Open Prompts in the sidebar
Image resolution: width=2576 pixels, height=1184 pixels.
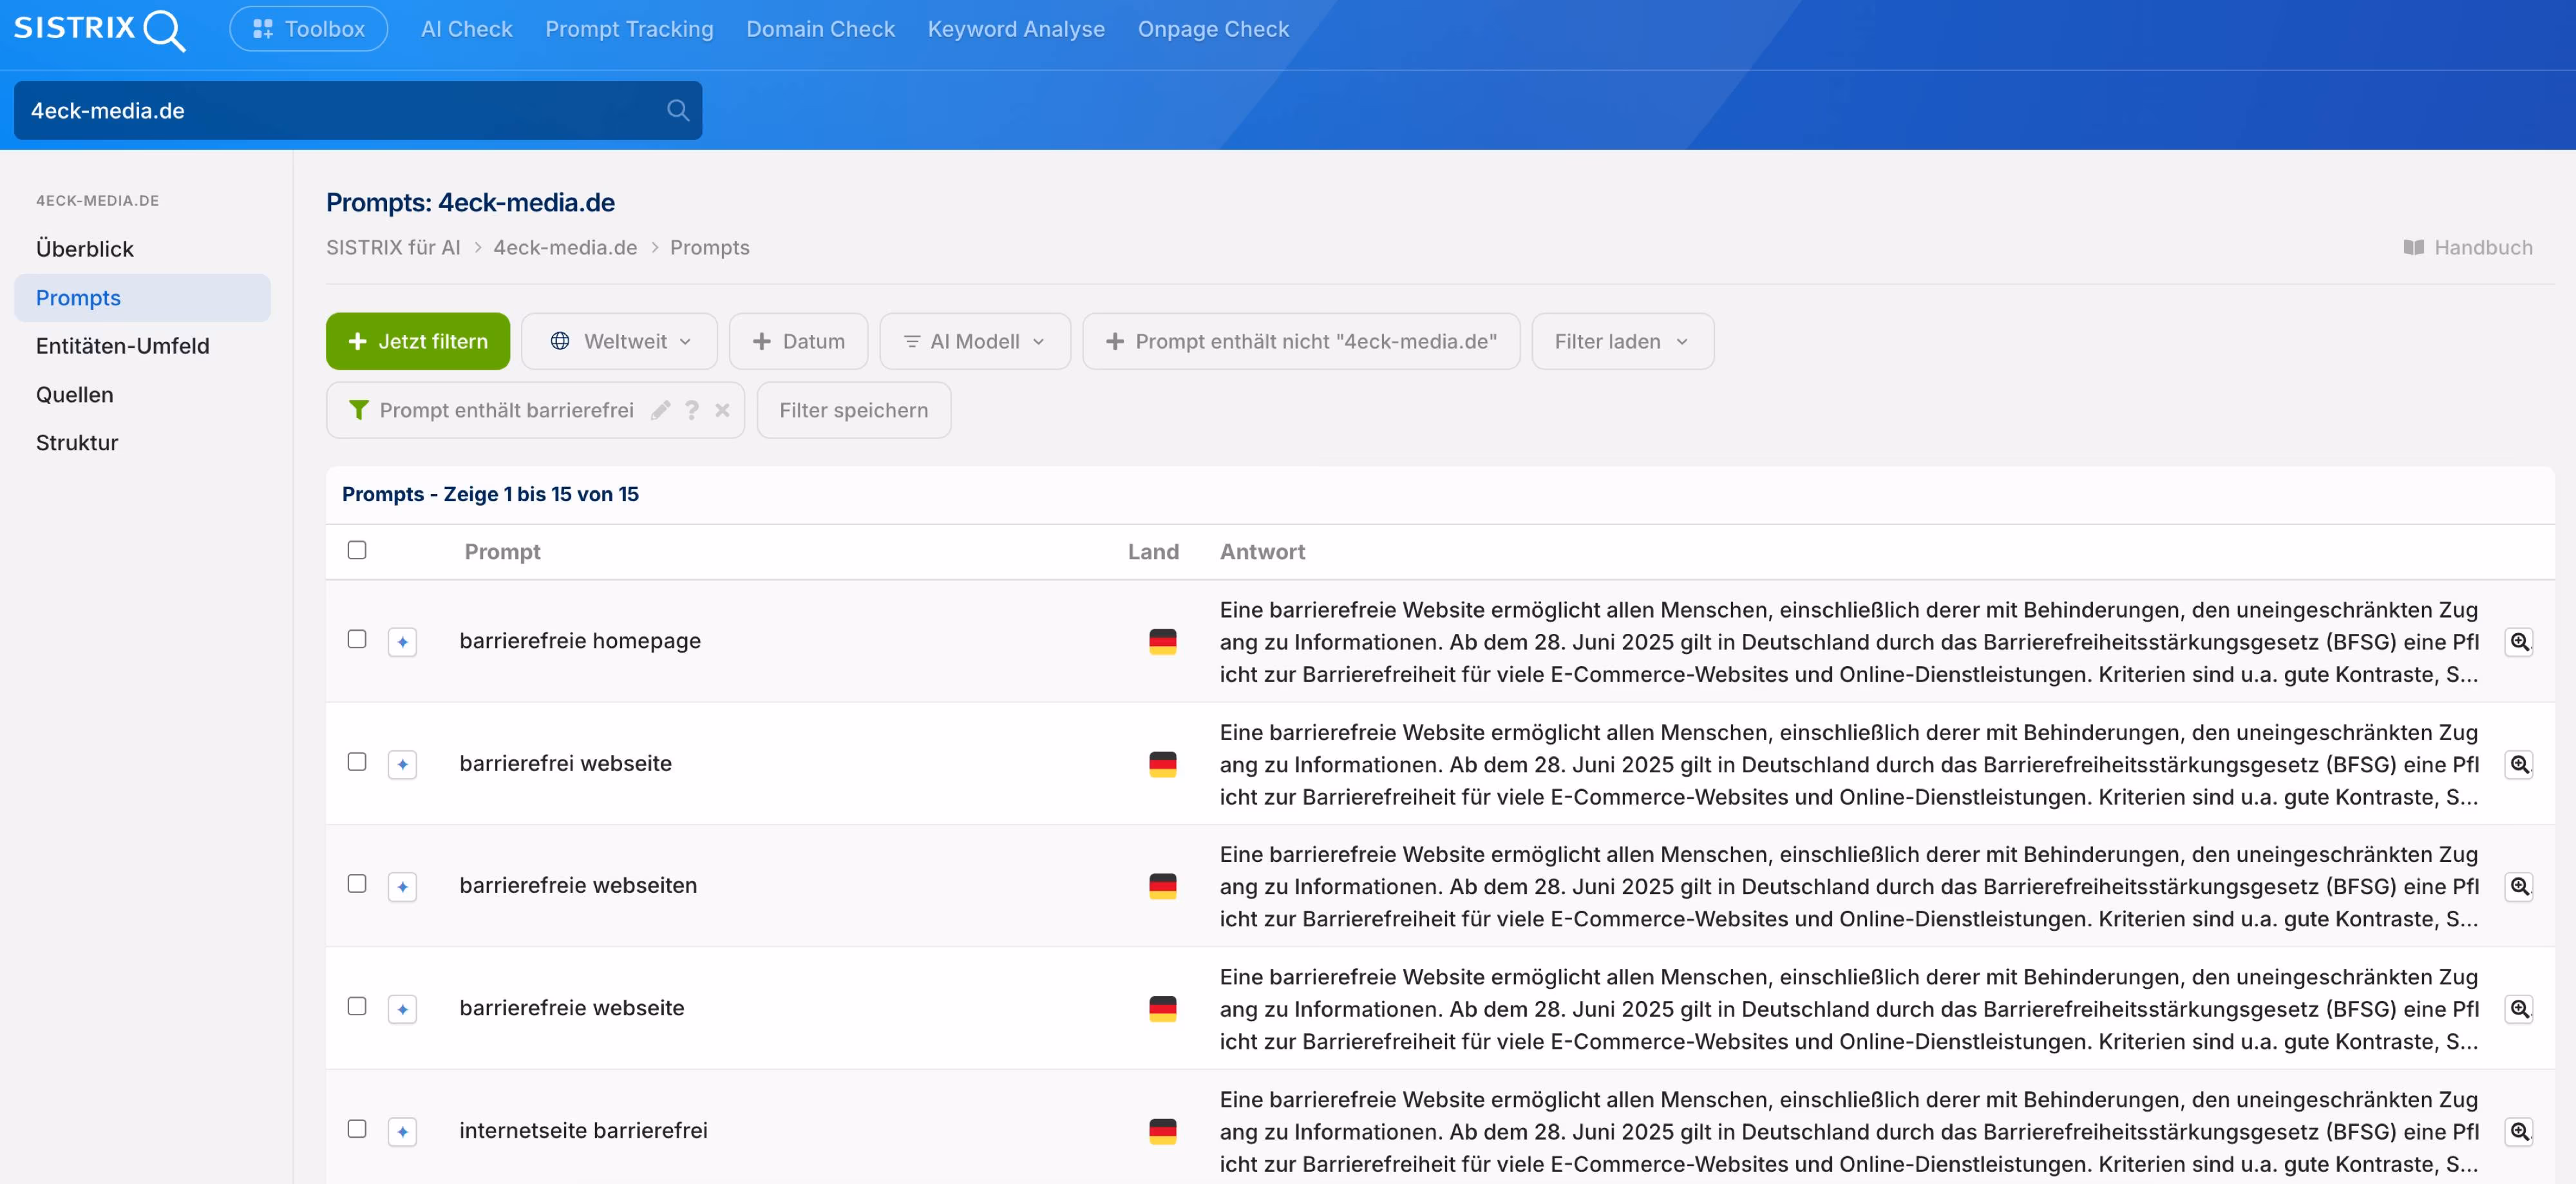pyautogui.click(x=142, y=298)
